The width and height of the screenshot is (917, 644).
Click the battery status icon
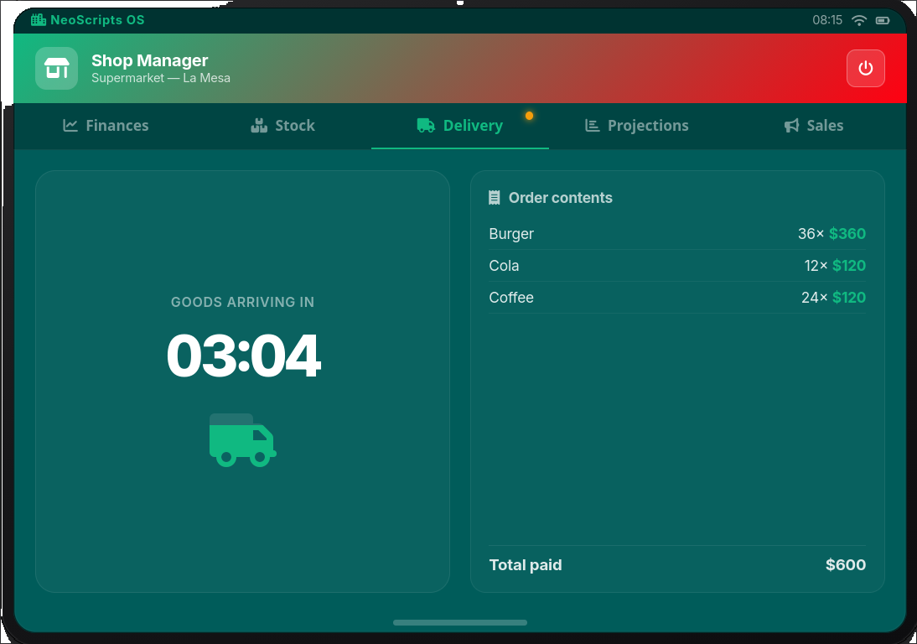pos(882,20)
